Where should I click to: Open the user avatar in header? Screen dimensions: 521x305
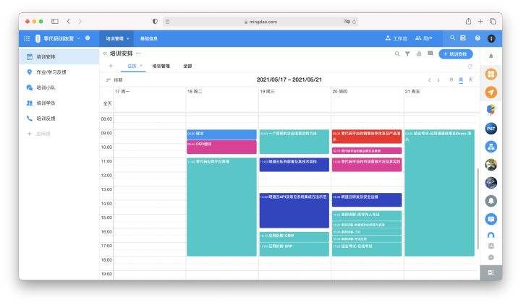[491, 38]
